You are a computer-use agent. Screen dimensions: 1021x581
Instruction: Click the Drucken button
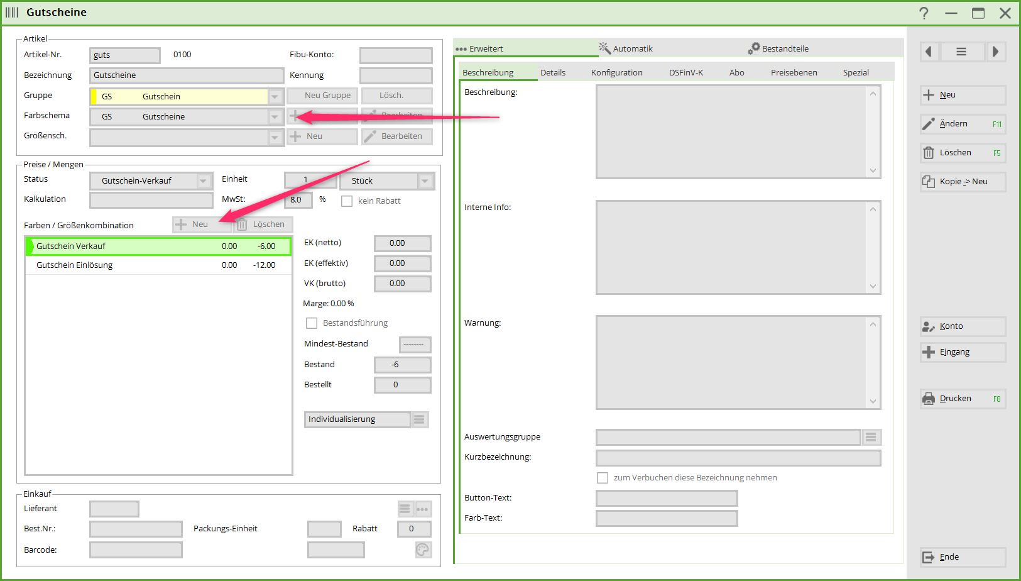(x=962, y=399)
